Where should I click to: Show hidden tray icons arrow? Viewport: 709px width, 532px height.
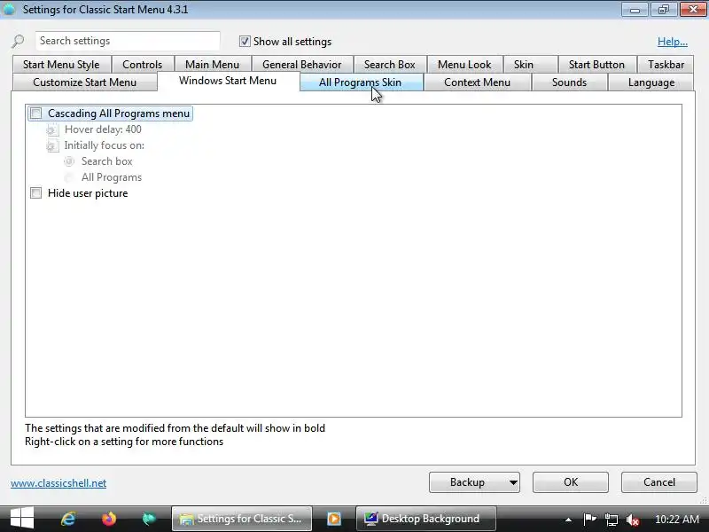click(x=568, y=520)
